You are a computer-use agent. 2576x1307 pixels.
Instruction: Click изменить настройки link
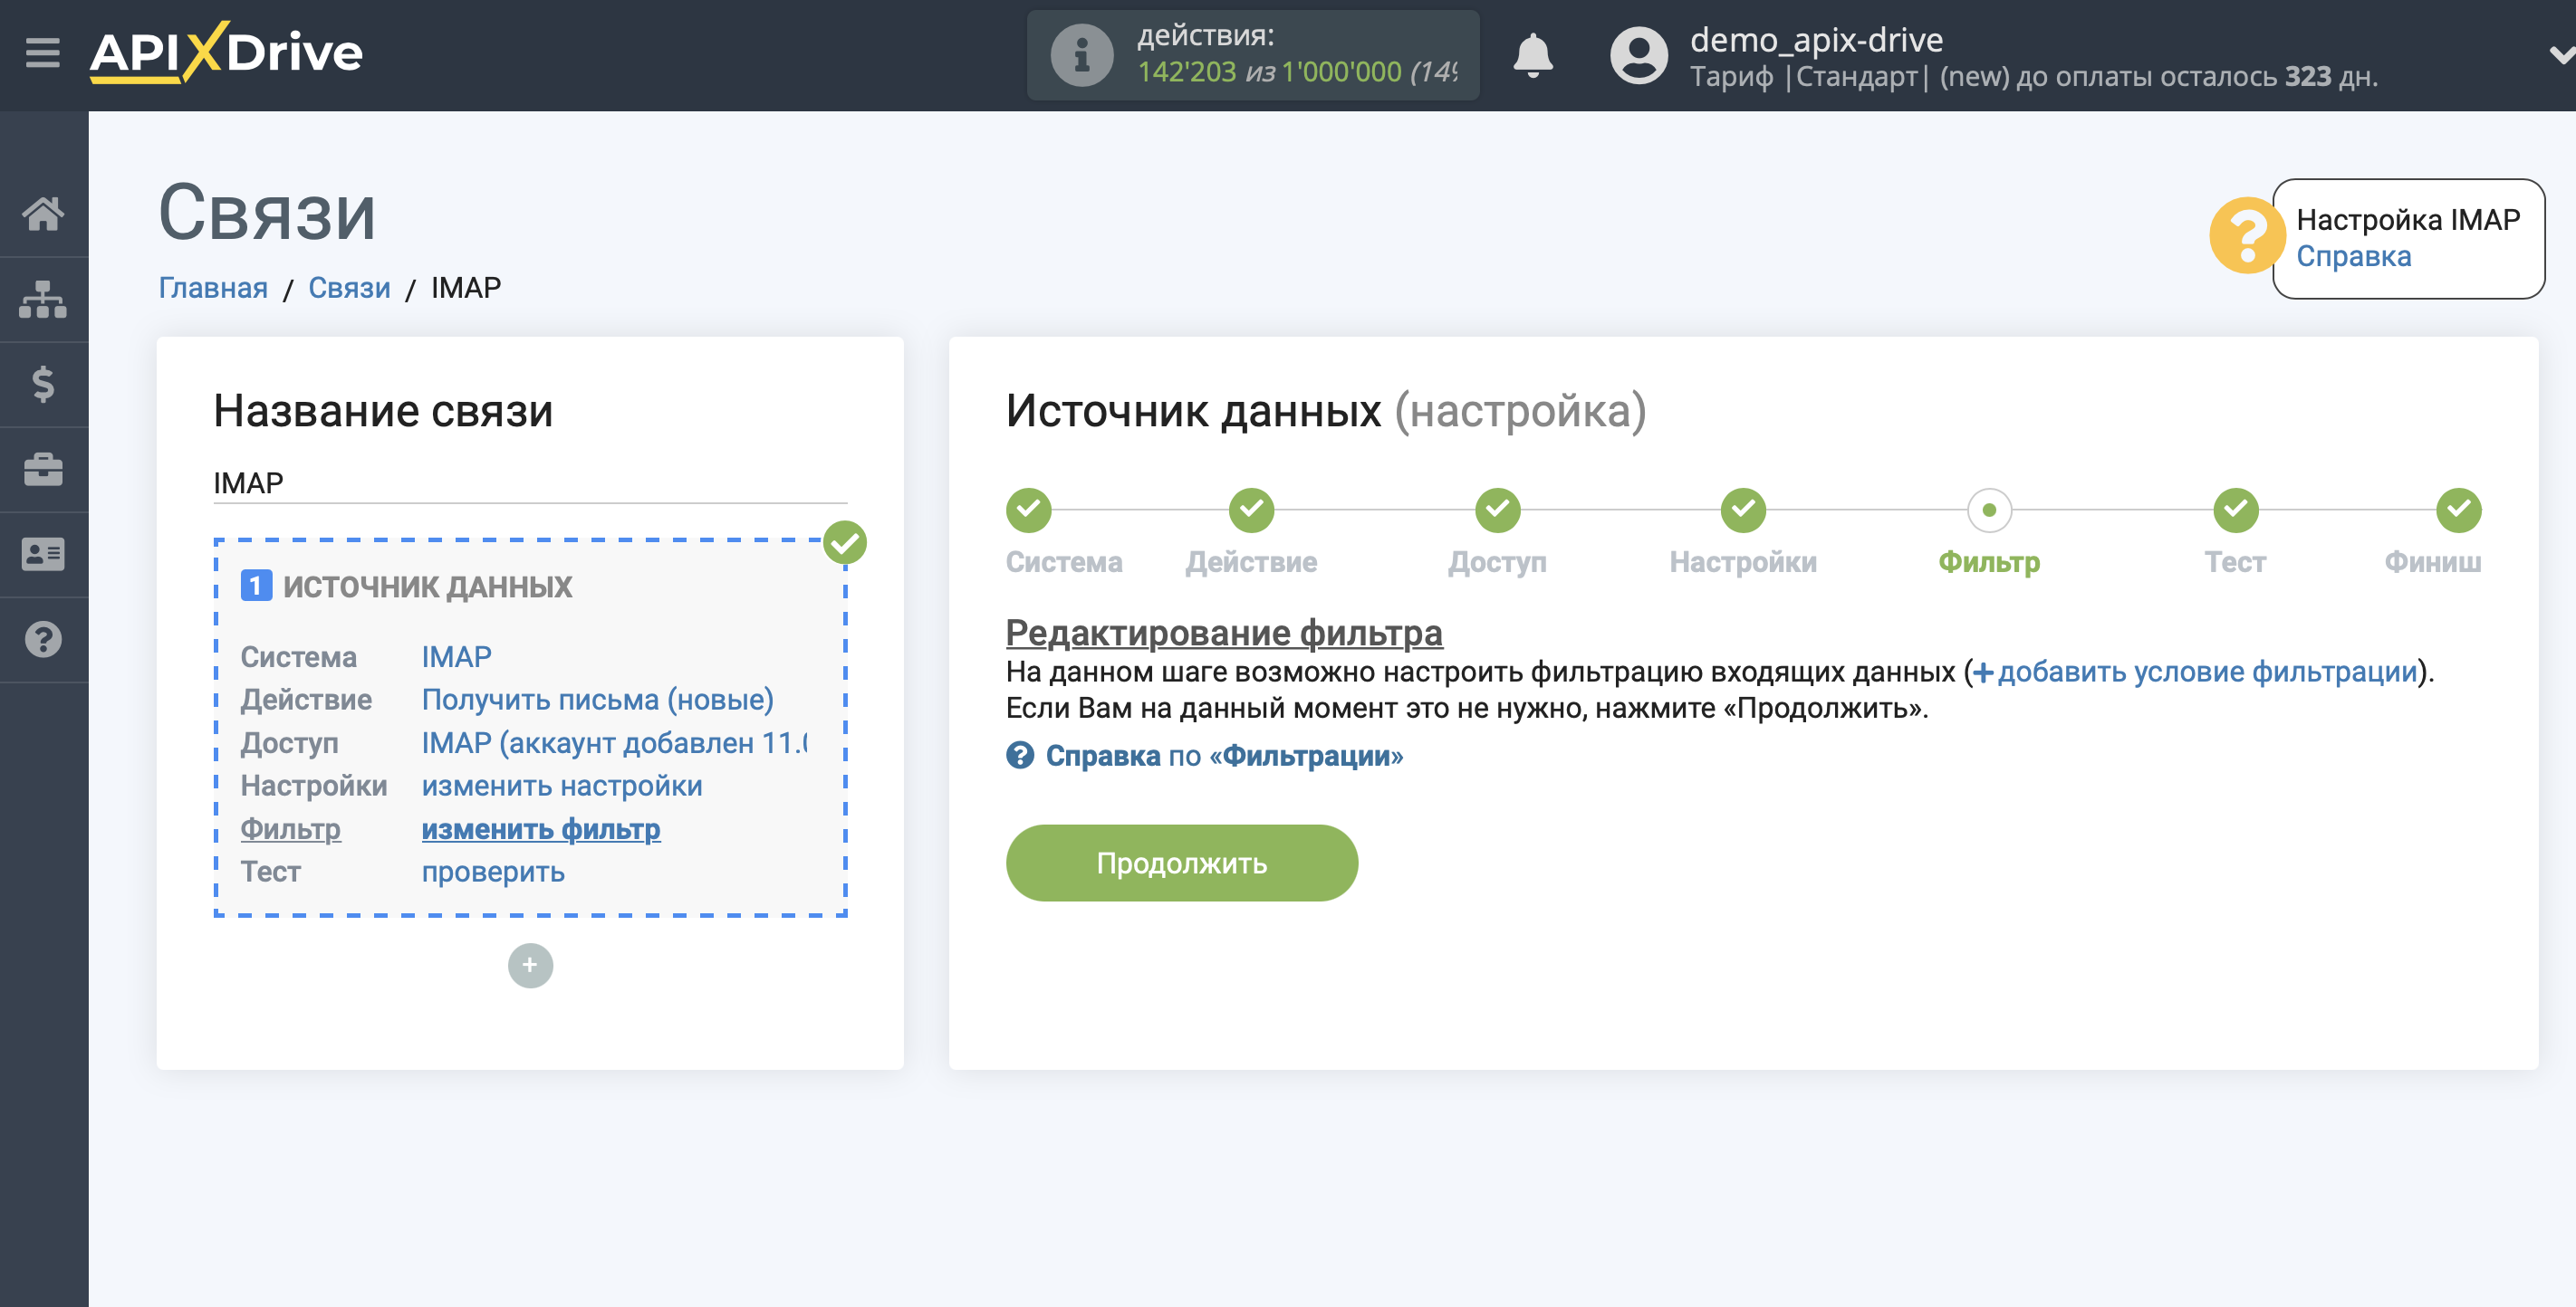(x=561, y=786)
